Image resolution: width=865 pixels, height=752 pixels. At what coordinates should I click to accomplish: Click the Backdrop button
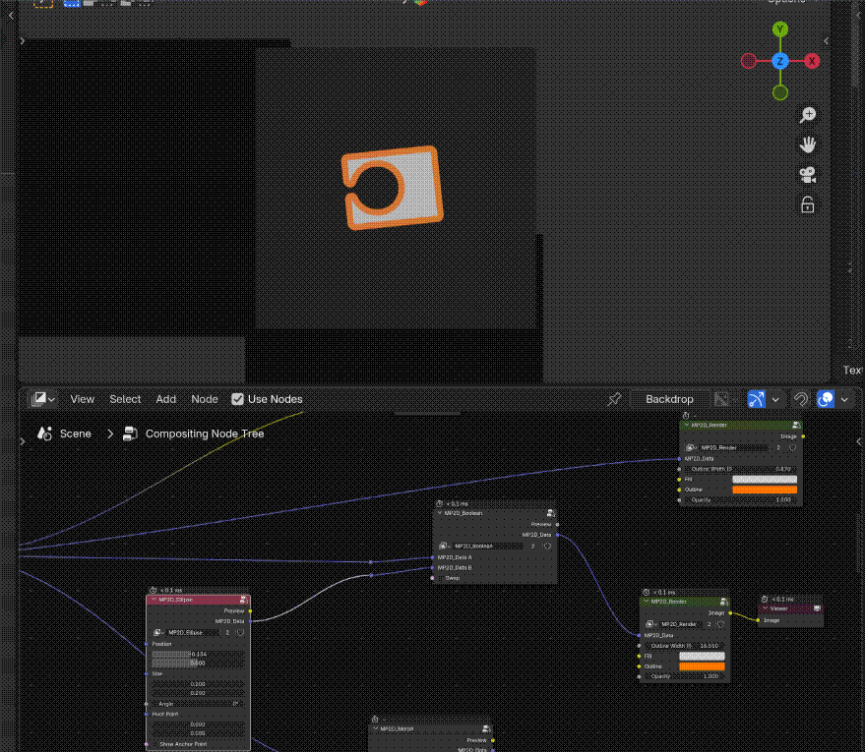[669, 399]
